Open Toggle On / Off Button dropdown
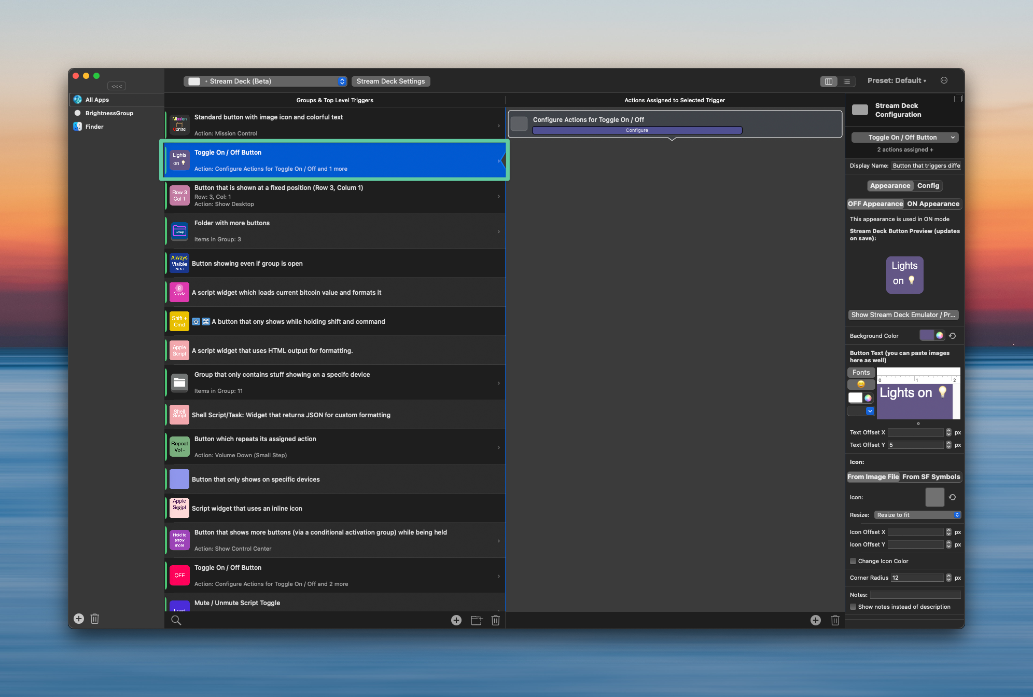The width and height of the screenshot is (1033, 697). click(x=905, y=138)
